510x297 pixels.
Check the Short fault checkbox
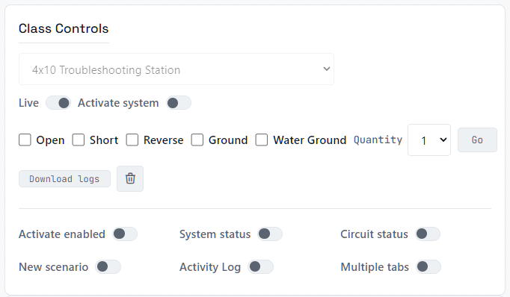tap(79, 140)
